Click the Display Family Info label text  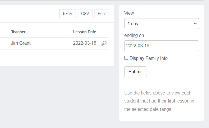149,58
